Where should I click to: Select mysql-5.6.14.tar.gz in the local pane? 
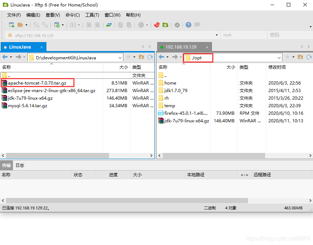tap(28, 106)
